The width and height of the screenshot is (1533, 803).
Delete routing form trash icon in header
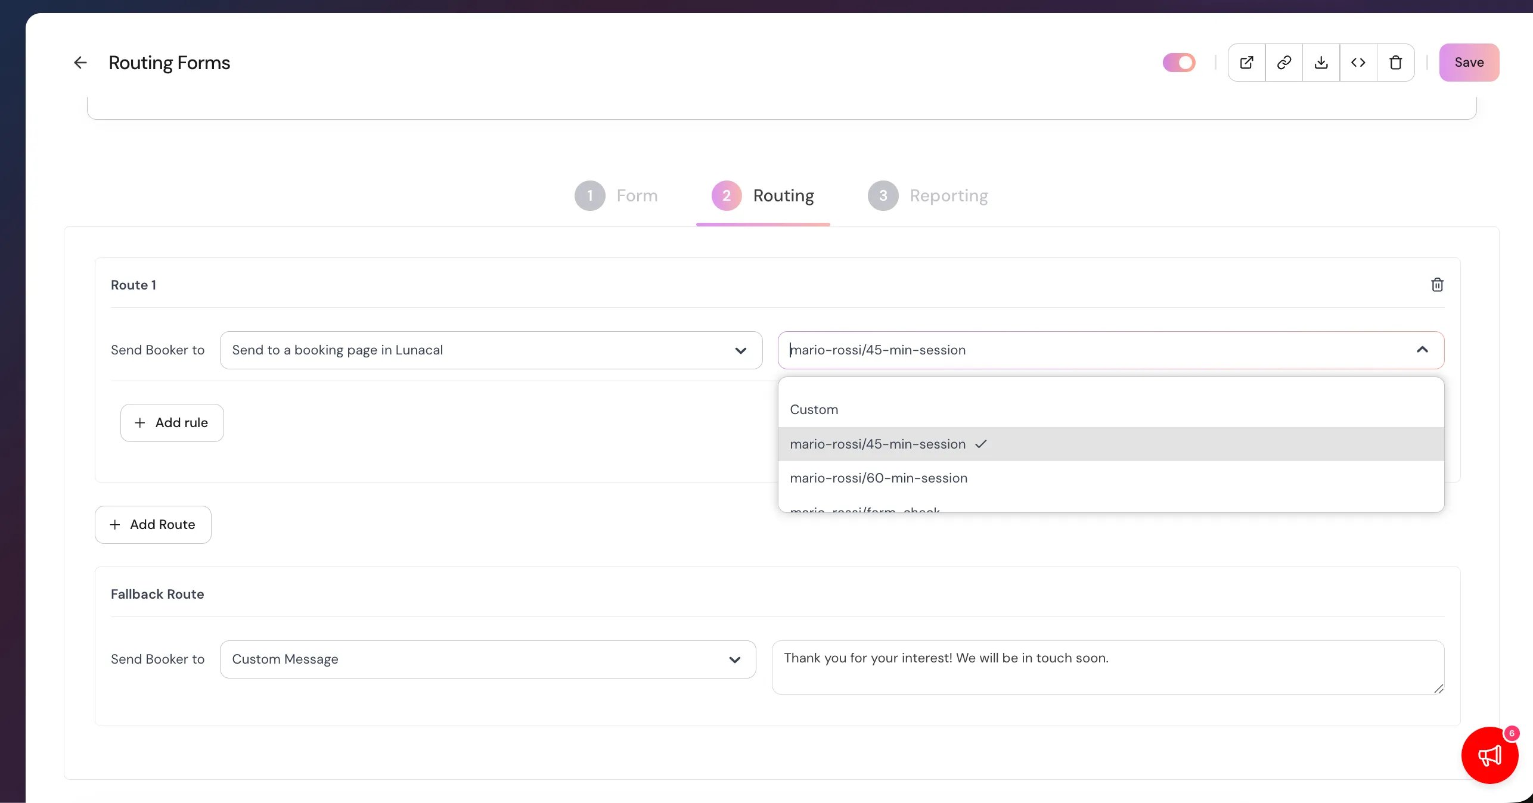pos(1395,63)
